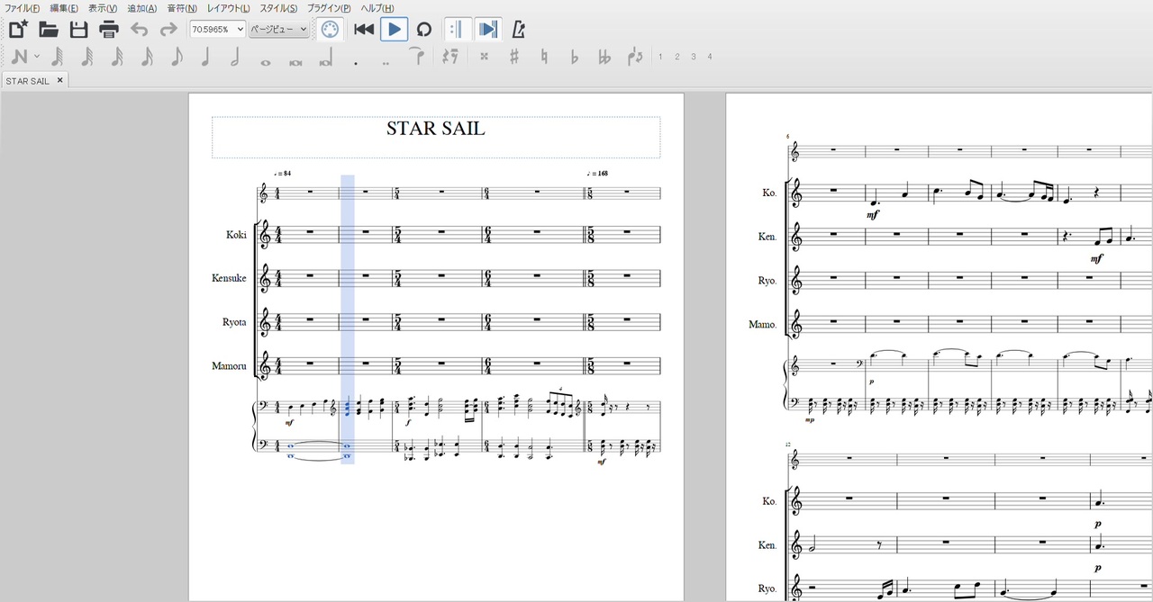1153x602 pixels.
Task: Toggle loop playback
Action: 424,29
